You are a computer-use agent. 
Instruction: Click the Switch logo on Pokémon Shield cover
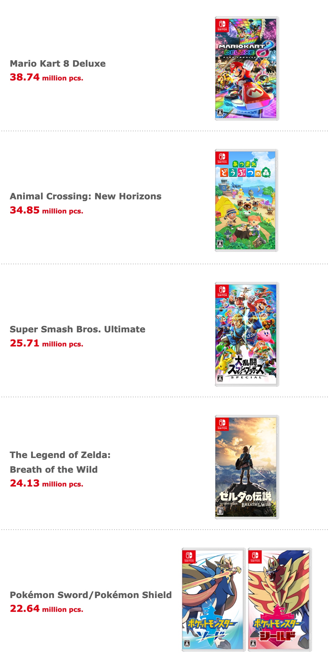click(255, 557)
